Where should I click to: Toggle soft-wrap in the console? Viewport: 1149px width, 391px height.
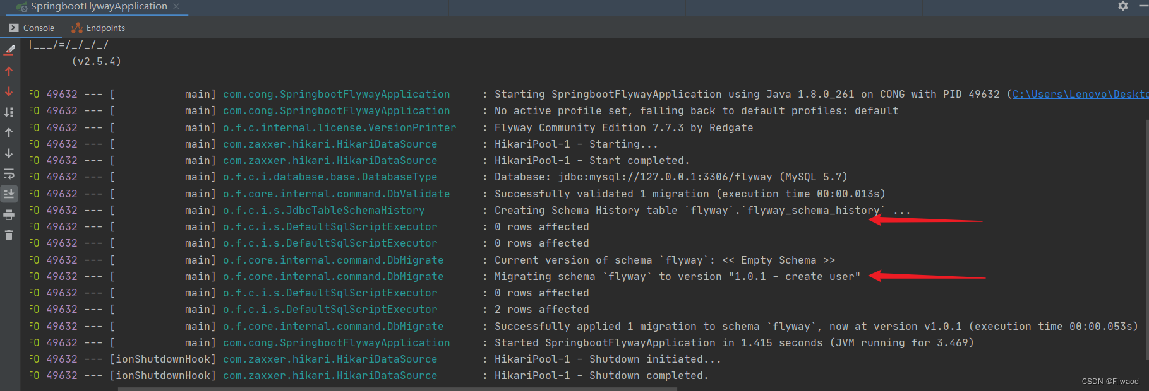click(x=9, y=173)
